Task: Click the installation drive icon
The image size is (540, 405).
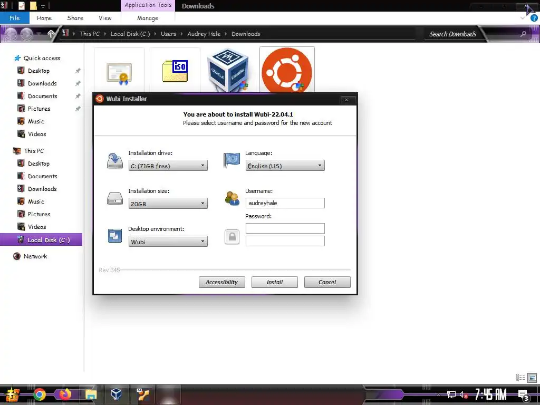Action: (x=114, y=161)
